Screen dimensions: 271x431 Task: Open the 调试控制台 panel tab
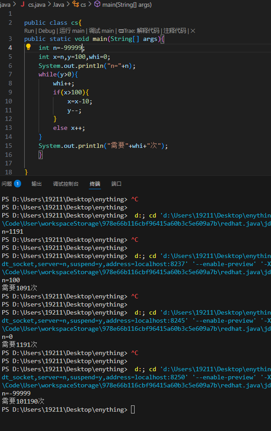pos(66,184)
